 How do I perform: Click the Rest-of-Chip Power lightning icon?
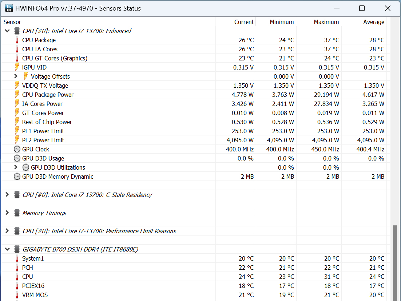tap(17, 122)
